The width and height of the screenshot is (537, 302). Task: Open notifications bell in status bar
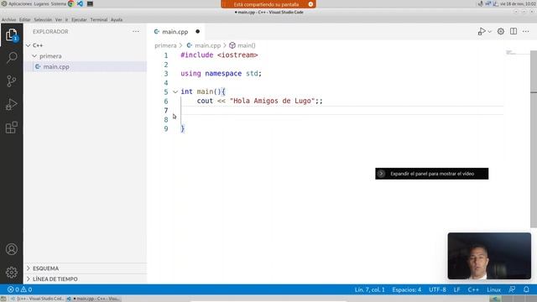pos(526,289)
